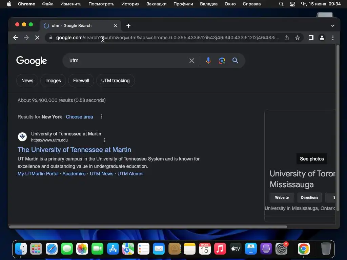Go back using the browser back arrow
The image size is (347, 260).
point(16,38)
